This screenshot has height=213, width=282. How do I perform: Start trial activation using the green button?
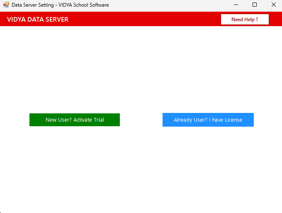click(75, 120)
